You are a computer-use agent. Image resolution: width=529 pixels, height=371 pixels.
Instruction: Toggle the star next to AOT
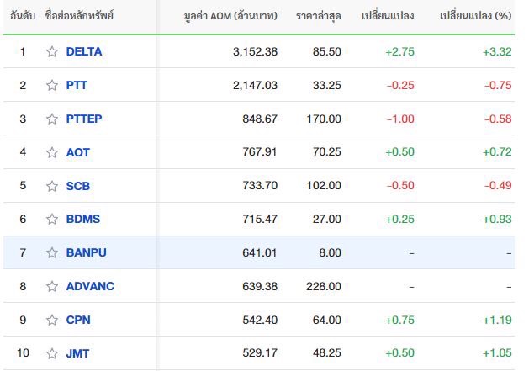[52, 152]
